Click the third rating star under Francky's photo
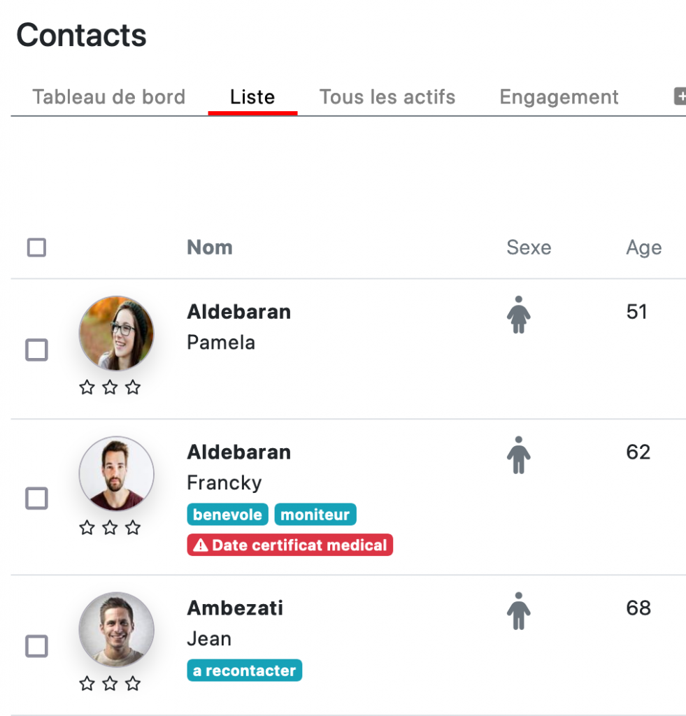 point(133,527)
